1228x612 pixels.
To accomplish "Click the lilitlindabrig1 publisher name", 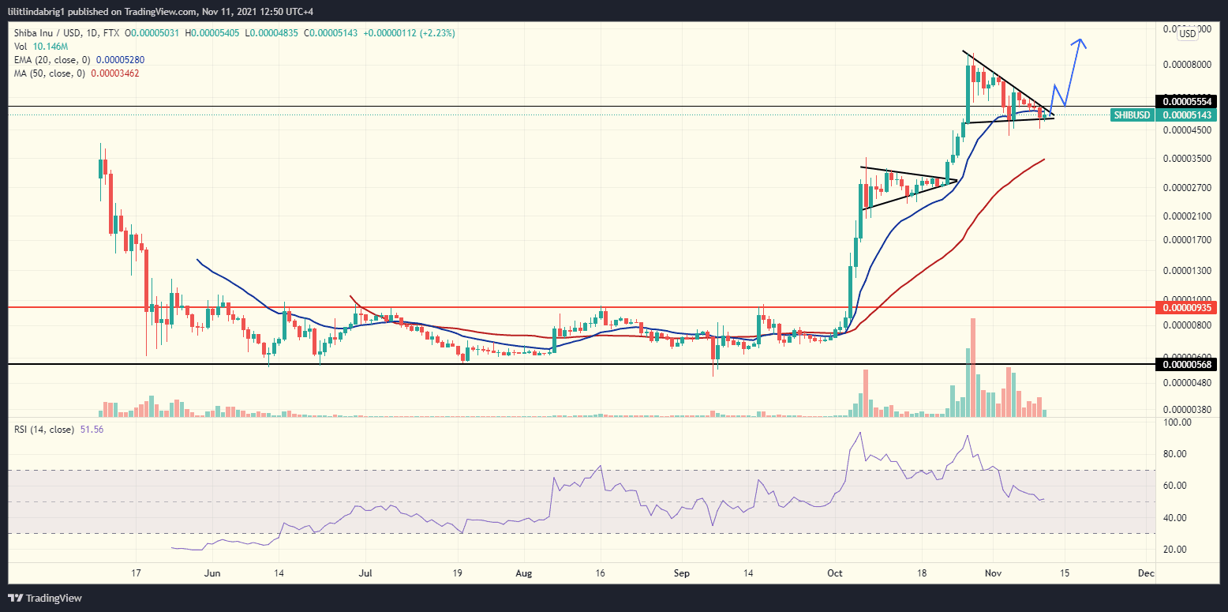I will tap(35, 12).
